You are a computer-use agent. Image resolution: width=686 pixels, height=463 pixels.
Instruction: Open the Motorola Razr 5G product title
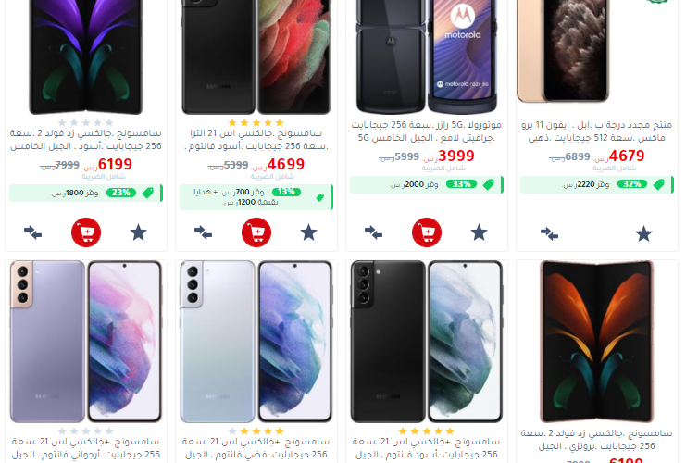click(427, 131)
